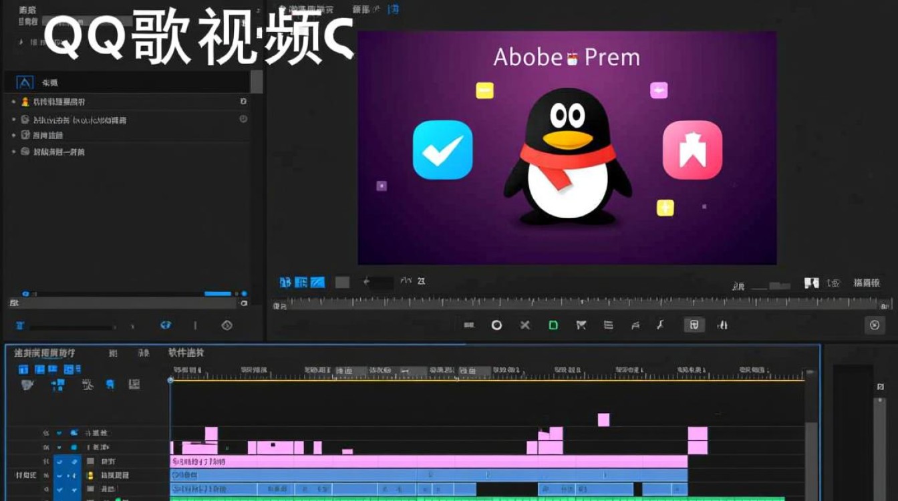
Task: Expand the third row in the left panel list
Action: (x=13, y=136)
